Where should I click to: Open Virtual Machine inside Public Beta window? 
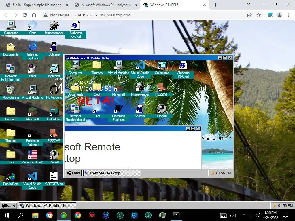118,68
